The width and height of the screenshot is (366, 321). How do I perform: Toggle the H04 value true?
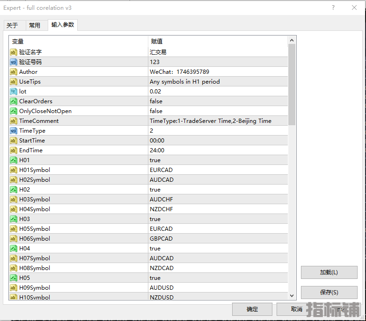(155, 249)
